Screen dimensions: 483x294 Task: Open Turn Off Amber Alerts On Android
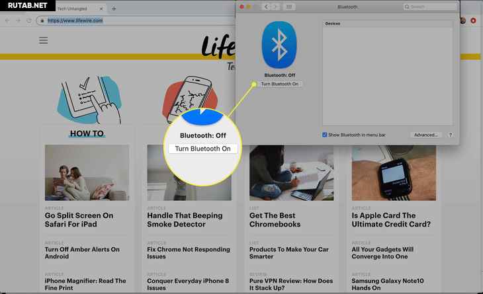[82, 253]
